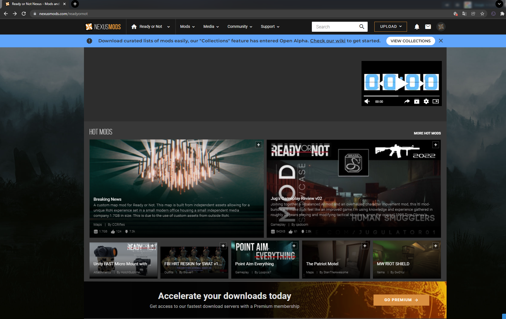Open the video playlist icon

tap(416, 101)
